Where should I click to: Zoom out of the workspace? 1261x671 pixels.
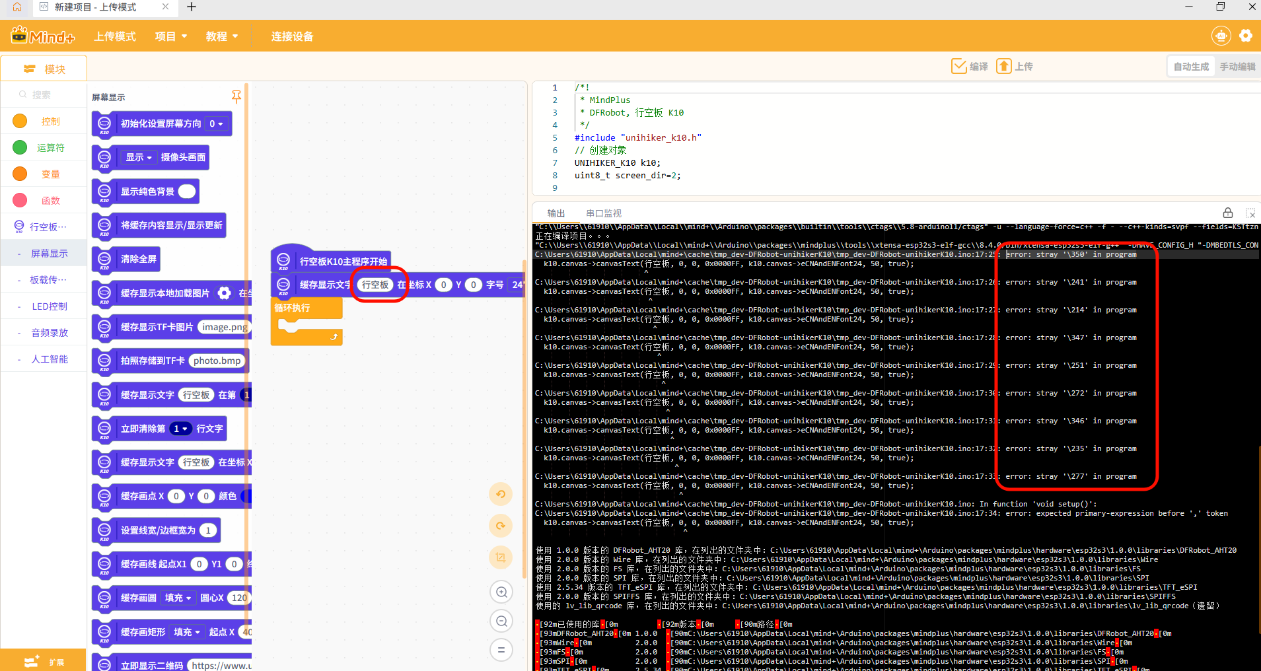tap(501, 621)
